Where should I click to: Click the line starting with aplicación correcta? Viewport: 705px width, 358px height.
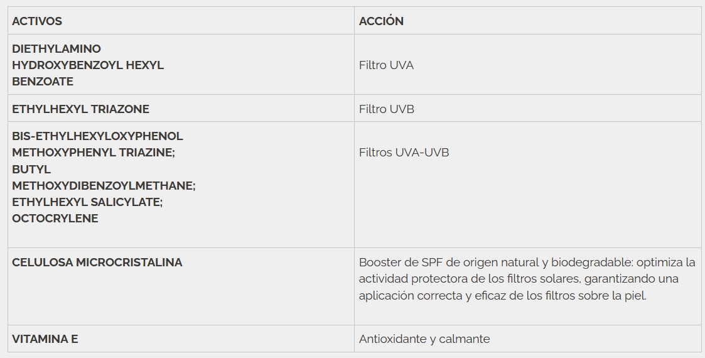(x=502, y=295)
